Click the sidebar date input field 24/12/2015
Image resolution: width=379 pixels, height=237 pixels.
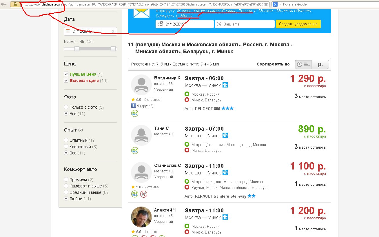tap(90, 31)
